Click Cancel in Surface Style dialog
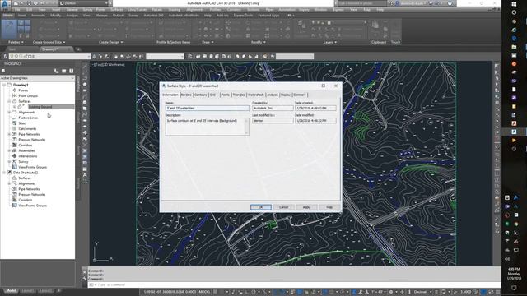Image resolution: width=527 pixels, height=296 pixels. pos(283,207)
